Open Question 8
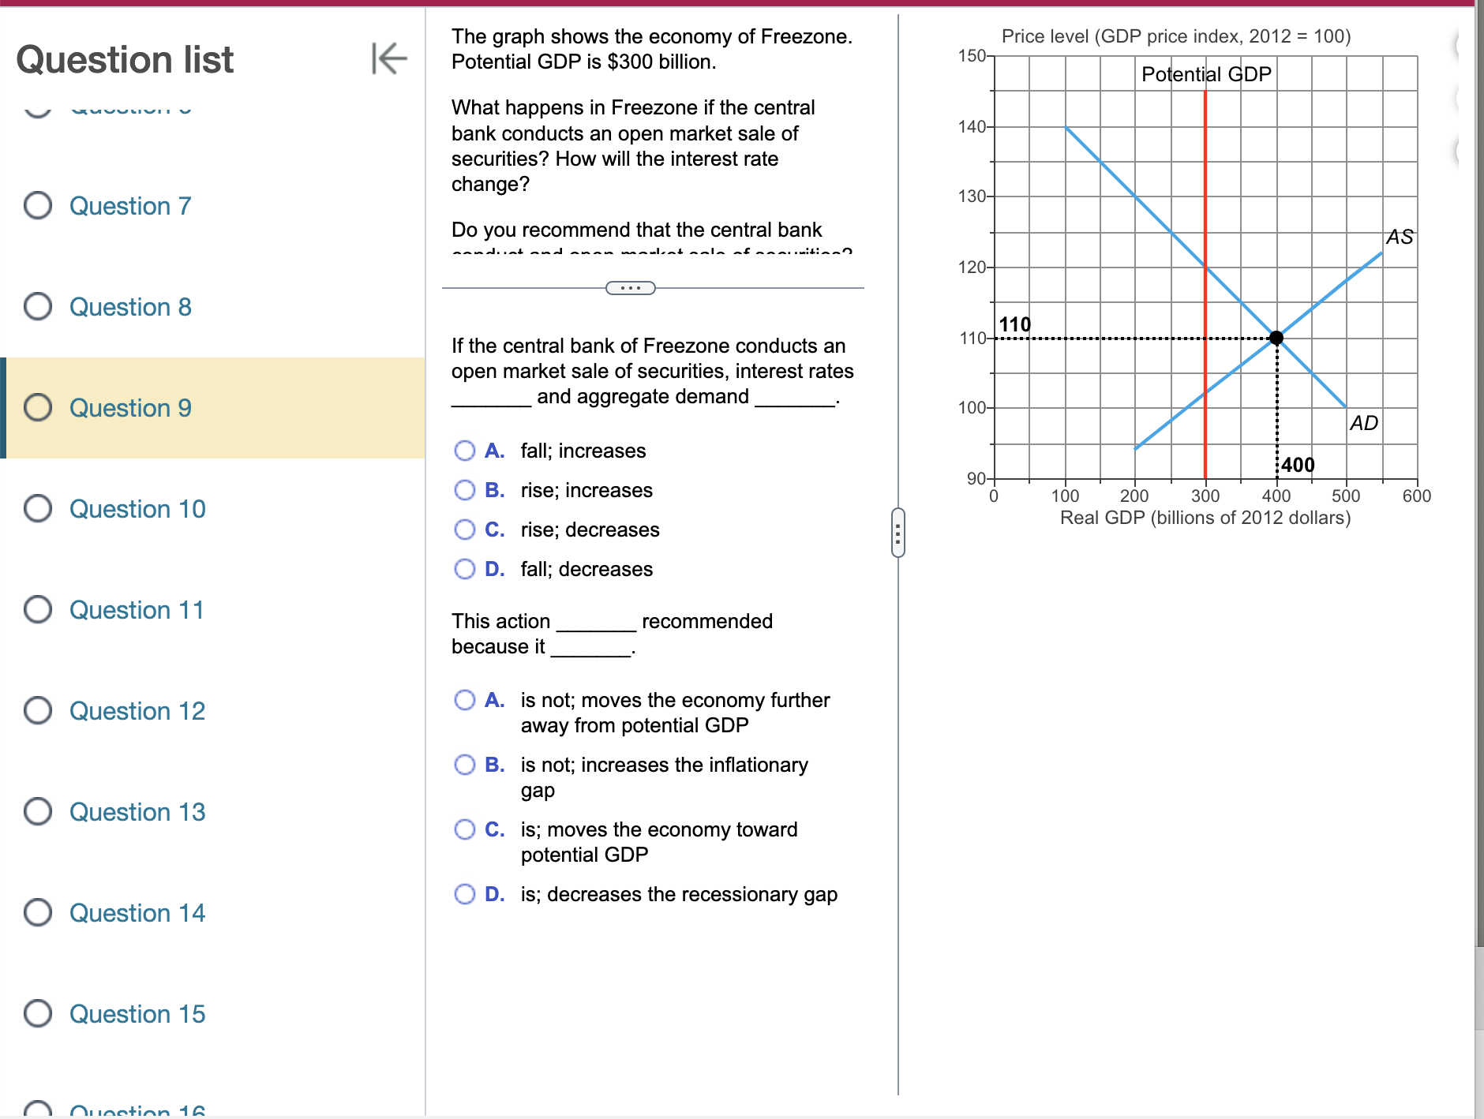The height and width of the screenshot is (1119, 1484). 130,307
